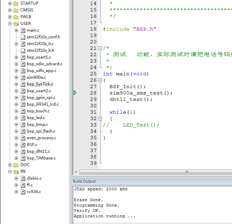Click the bsp_touch.c file icon

(23, 111)
